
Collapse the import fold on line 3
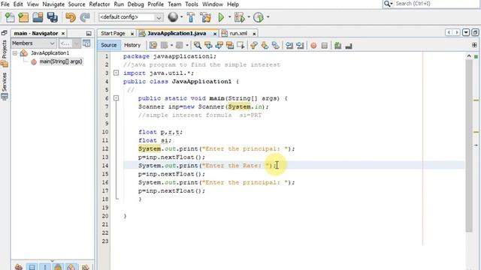[x=116, y=73]
